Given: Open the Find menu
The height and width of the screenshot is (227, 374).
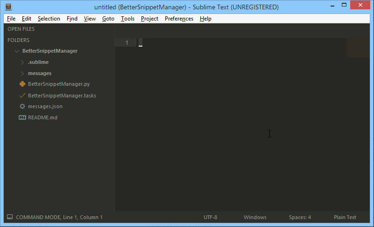Looking at the screenshot, I should [x=72, y=19].
